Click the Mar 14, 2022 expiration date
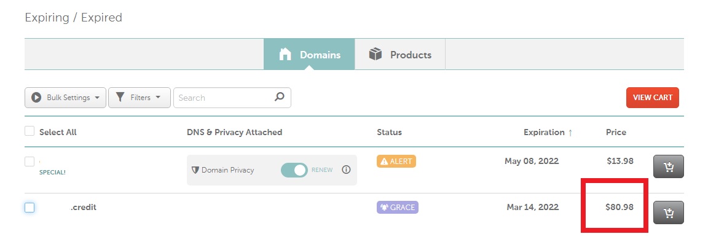 pos(532,207)
